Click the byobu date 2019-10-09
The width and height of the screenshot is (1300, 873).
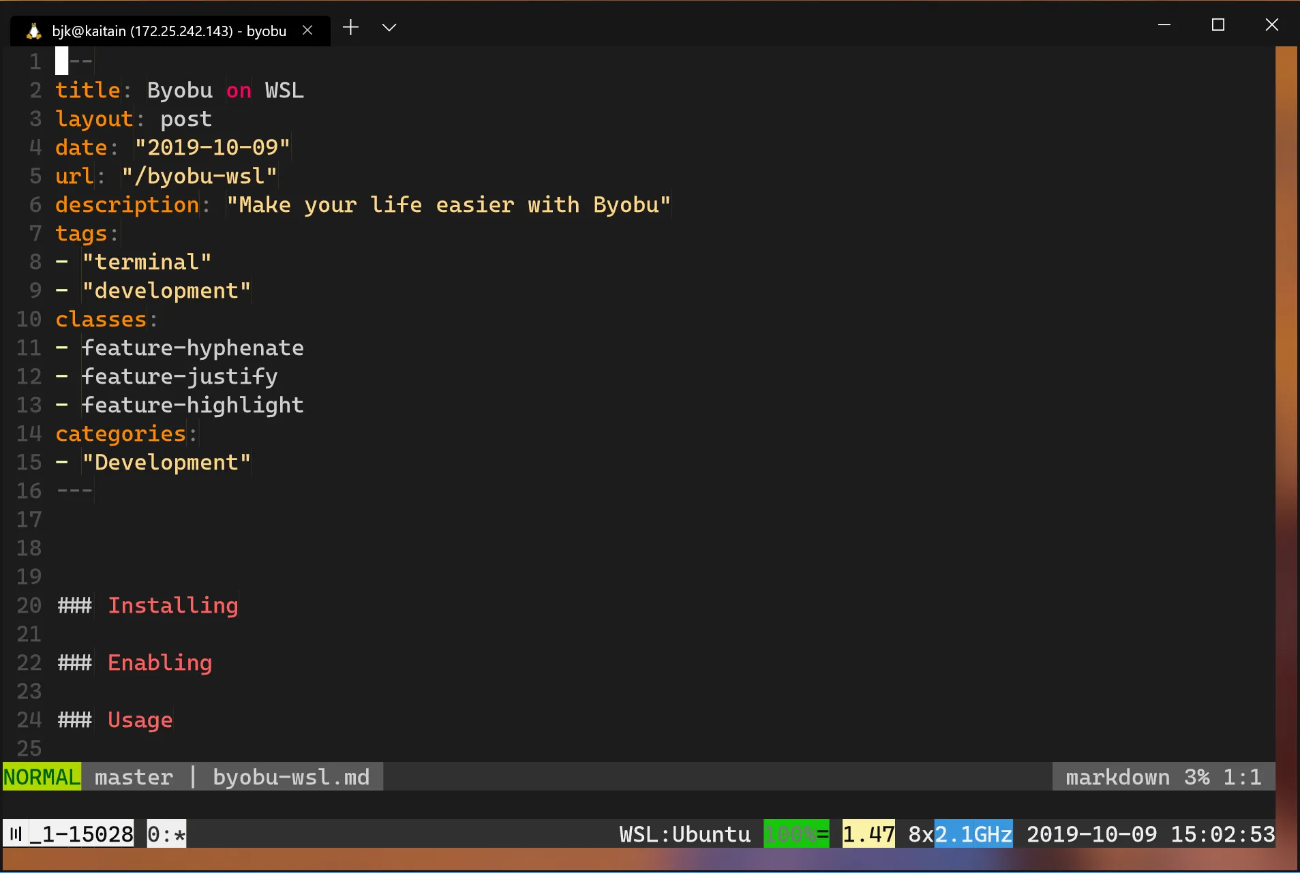1092,834
